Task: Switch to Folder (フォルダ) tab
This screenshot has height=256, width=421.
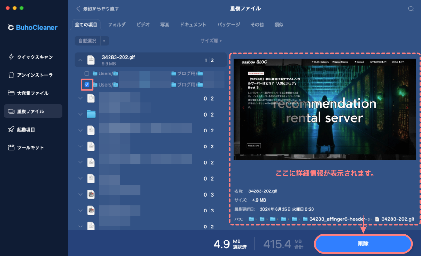Action: (x=117, y=25)
